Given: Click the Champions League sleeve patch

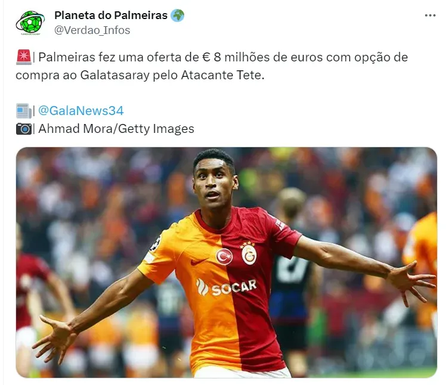Looking at the screenshot, I should [155, 244].
